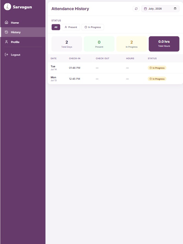Click the Total Days summary card
Image resolution: width=183 pixels, height=244 pixels.
click(x=67, y=44)
